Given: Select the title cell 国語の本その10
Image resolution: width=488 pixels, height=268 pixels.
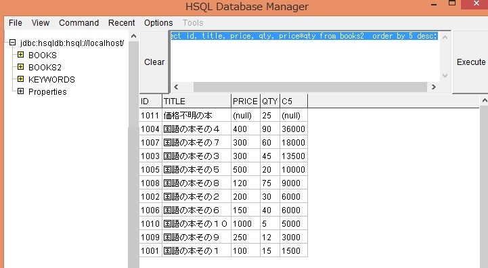Looking at the screenshot, I should (x=196, y=224).
